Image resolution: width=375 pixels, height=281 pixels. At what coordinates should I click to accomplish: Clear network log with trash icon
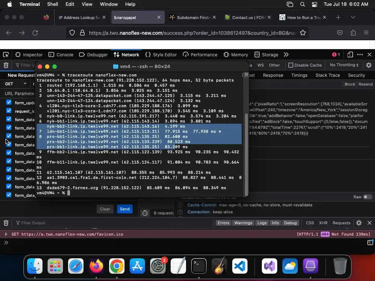6,65
